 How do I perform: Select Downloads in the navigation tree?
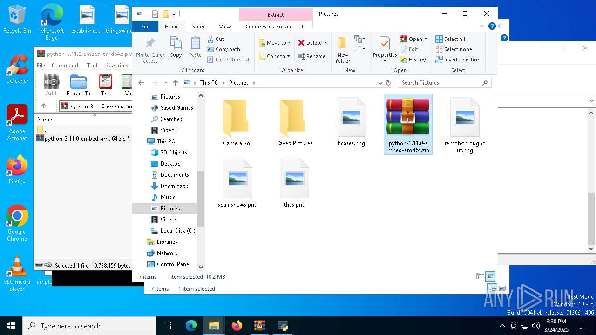[169, 186]
